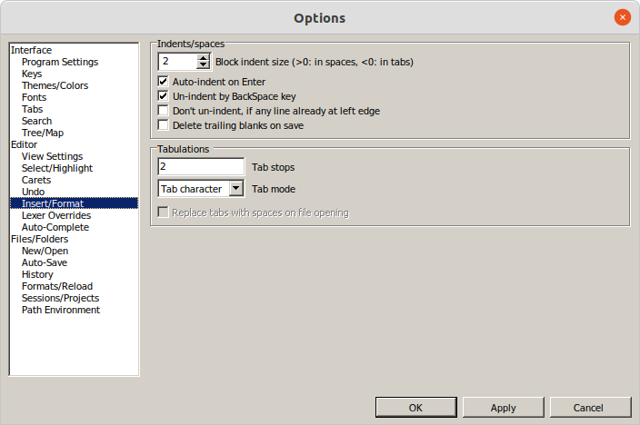Increase block indent size with up arrow
Viewport: 640px width, 425px height.
point(203,58)
